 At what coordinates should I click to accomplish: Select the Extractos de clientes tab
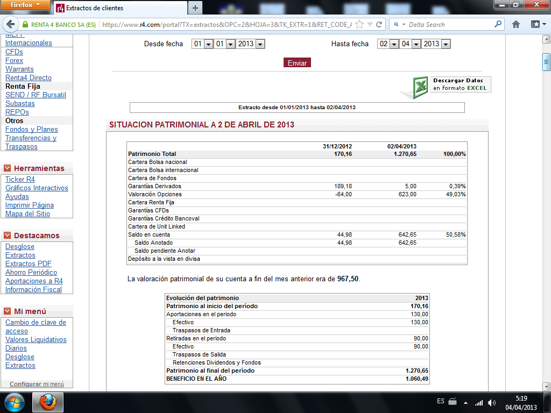(120, 8)
